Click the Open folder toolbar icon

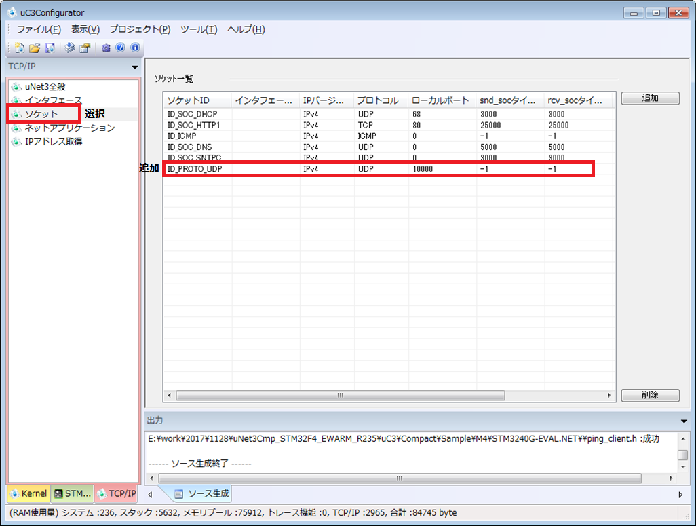pyautogui.click(x=35, y=48)
